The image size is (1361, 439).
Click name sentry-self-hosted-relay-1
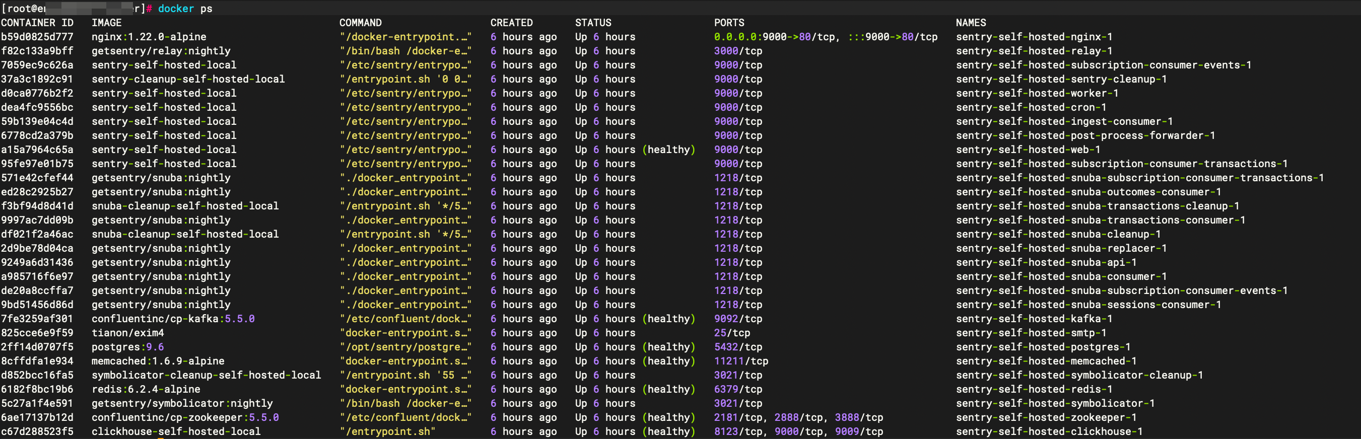click(1034, 51)
